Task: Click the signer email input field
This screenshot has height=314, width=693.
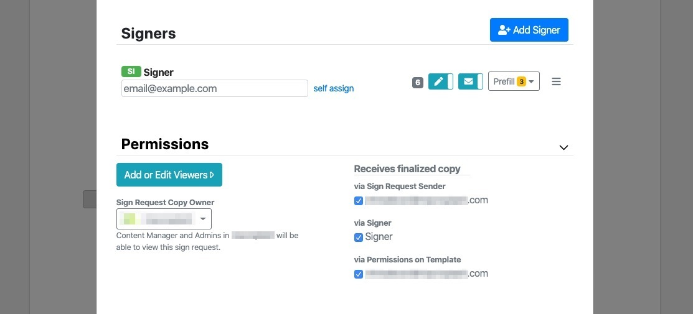Action: (214, 88)
